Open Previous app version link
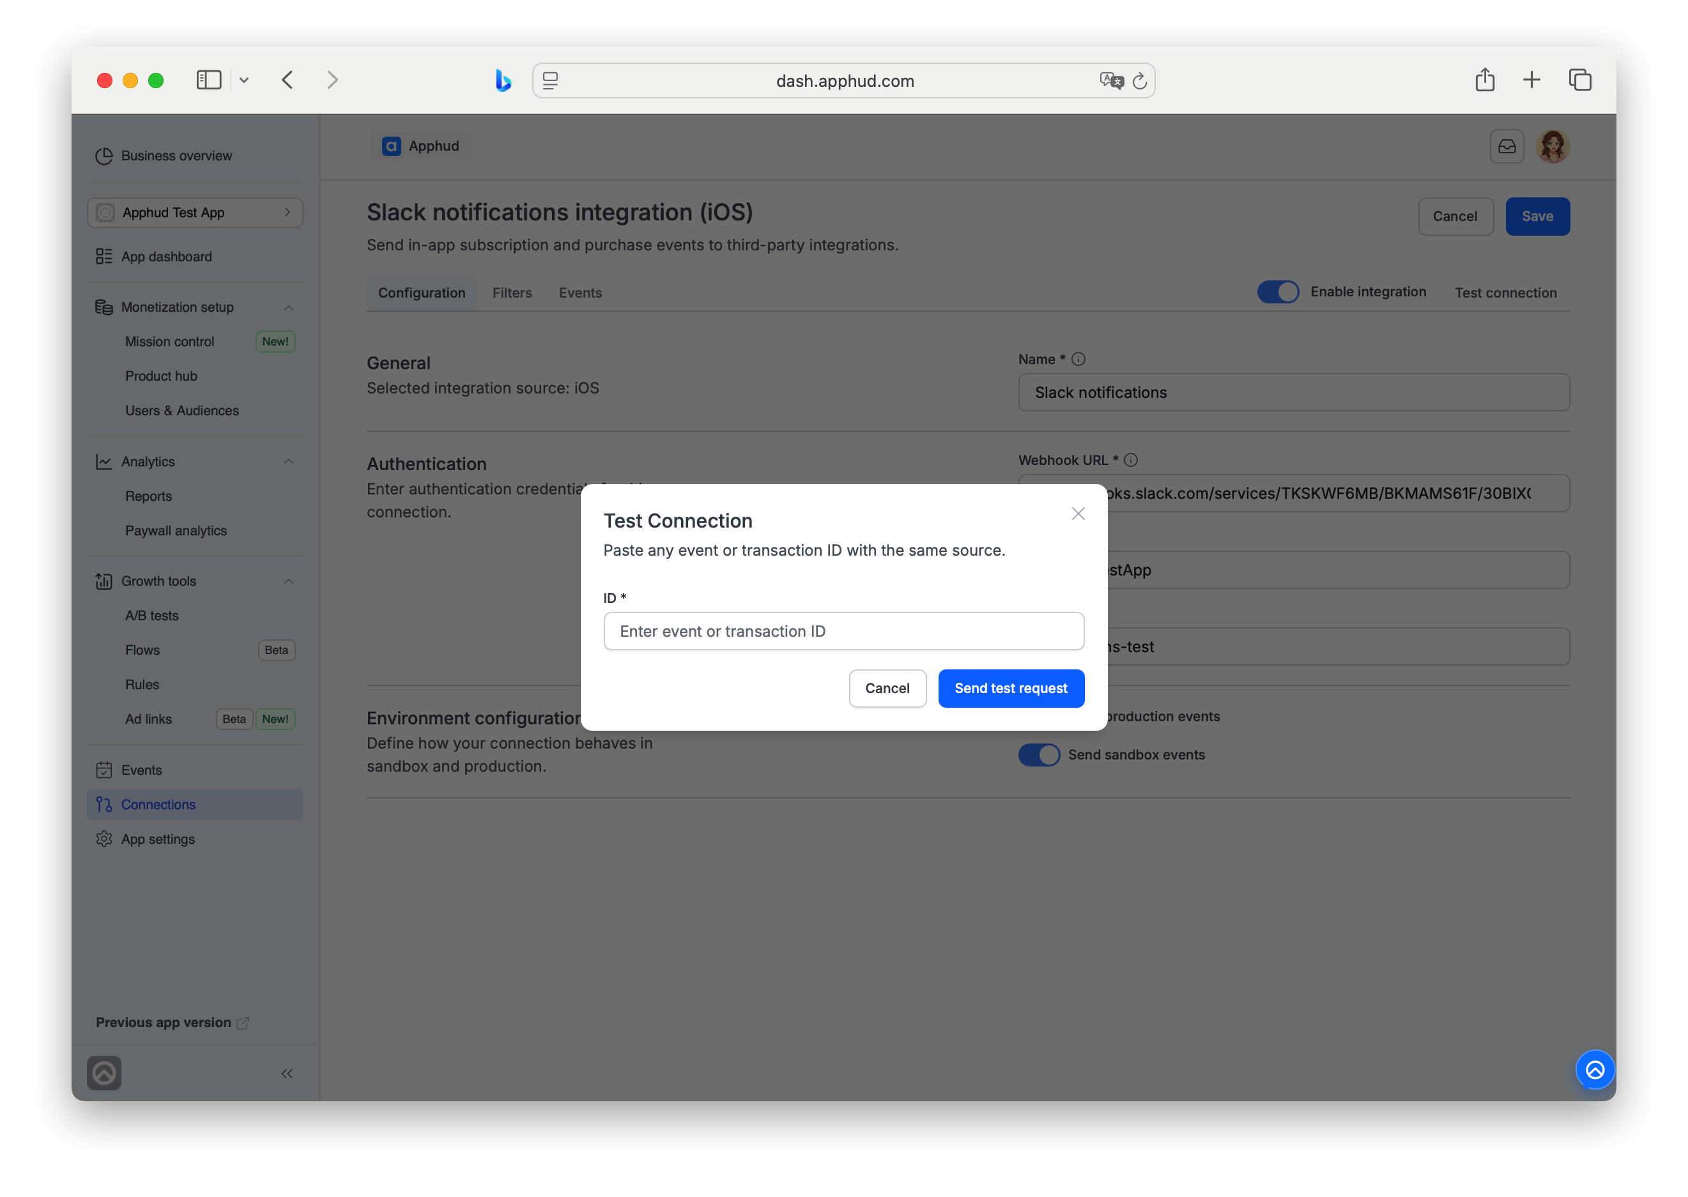Viewport: 1688px width, 1197px height. click(173, 1023)
